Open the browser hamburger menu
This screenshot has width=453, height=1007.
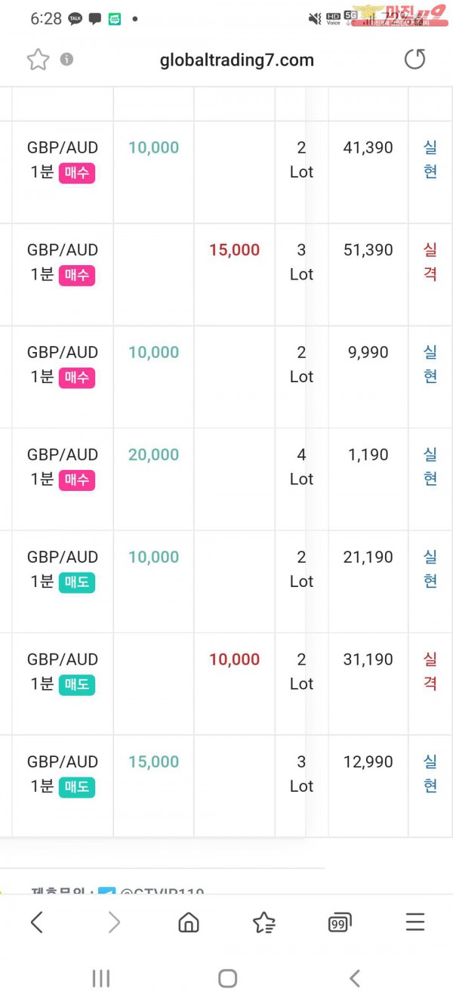pos(415,922)
